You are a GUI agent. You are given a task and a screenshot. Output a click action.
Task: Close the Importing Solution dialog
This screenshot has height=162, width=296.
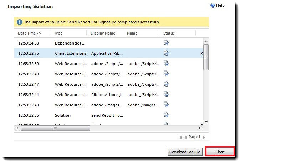[220, 152]
